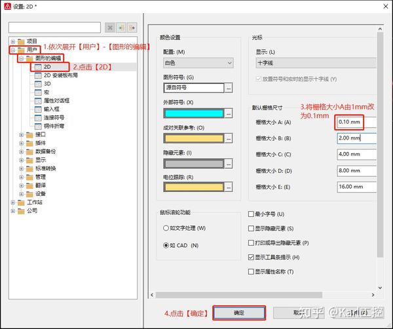Click the 3D settings page icon
Viewport: 393px width, 329px height.
coord(38,84)
